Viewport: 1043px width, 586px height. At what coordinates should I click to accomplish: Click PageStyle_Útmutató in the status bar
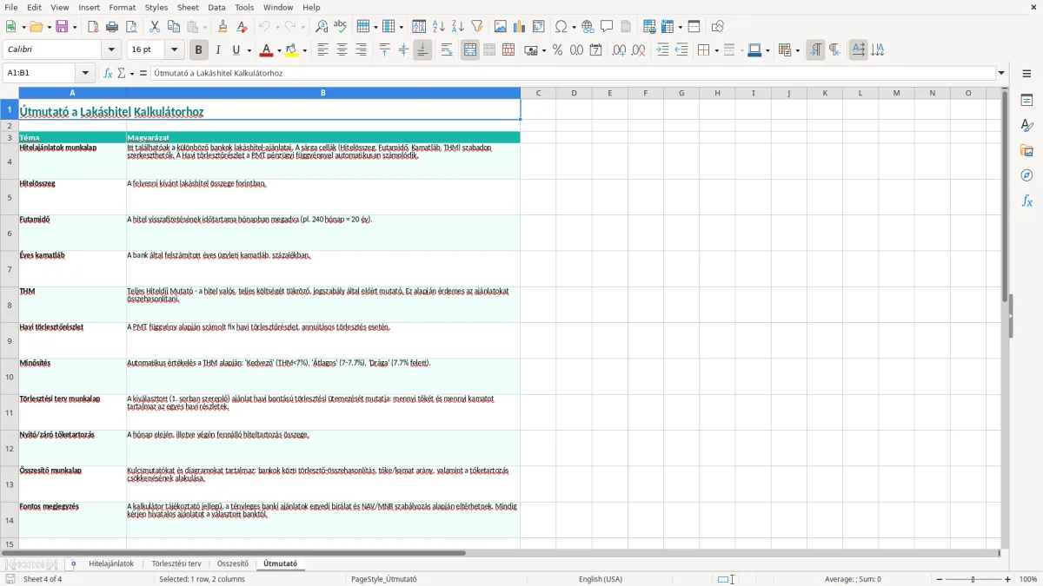(x=384, y=579)
